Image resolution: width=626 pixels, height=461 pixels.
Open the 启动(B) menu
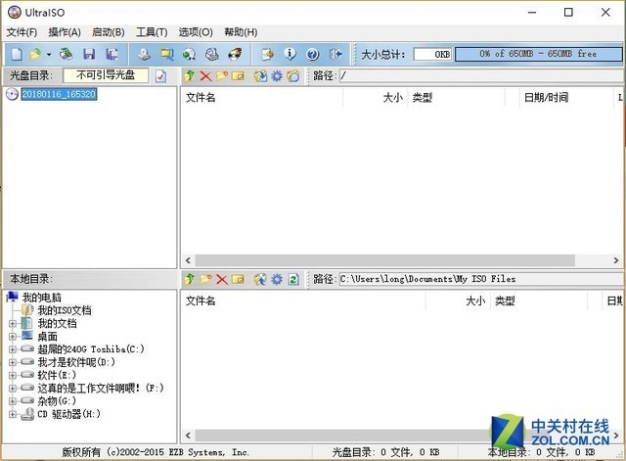point(108,32)
